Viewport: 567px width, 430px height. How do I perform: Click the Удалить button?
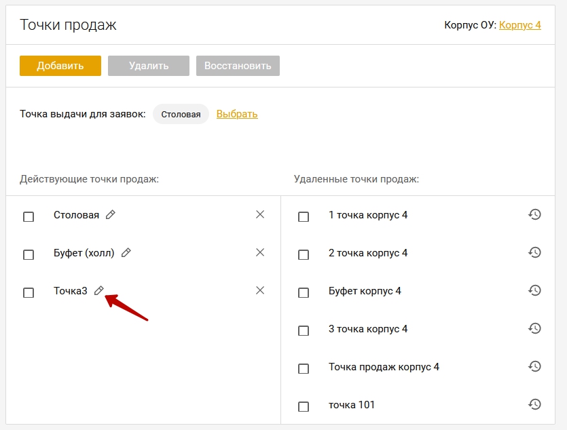149,66
